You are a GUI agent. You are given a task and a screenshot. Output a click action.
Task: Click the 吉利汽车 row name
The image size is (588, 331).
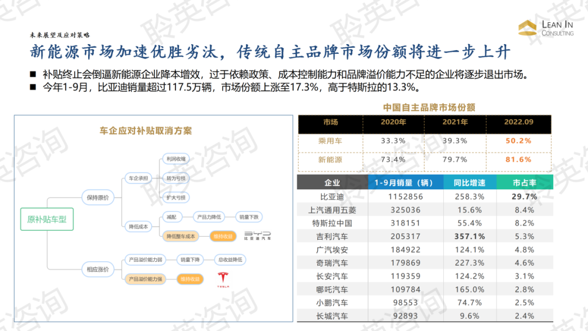(x=332, y=236)
